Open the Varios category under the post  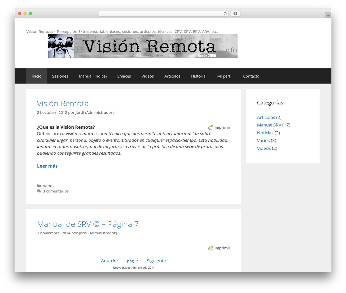pos(48,186)
